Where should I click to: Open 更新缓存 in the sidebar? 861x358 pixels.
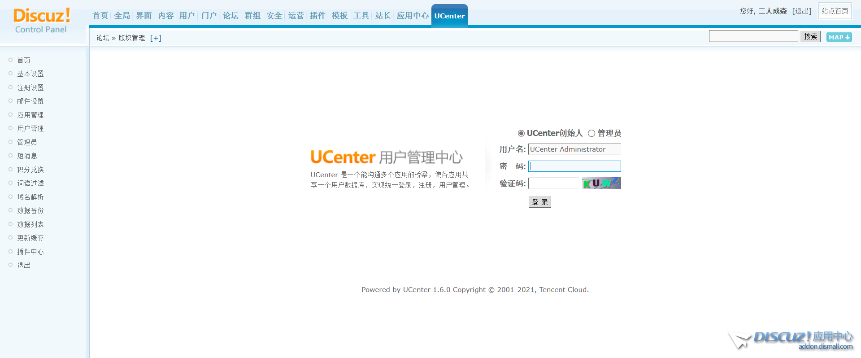click(30, 238)
